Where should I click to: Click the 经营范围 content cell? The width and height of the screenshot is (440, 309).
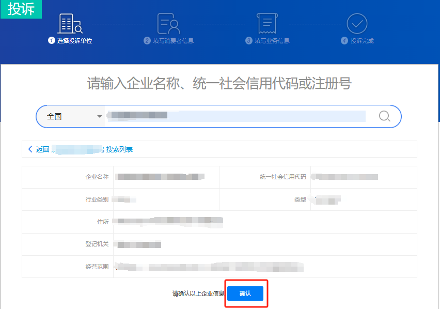coord(207,267)
